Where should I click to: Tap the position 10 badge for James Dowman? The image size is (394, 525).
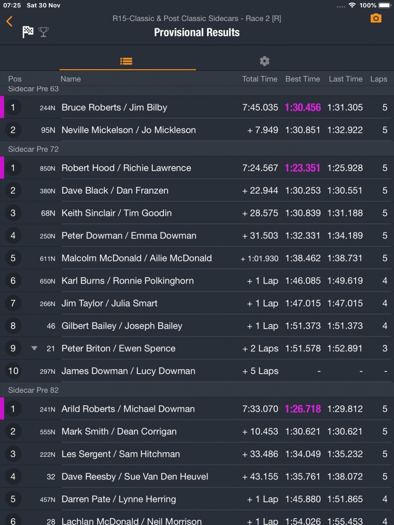[x=13, y=371]
